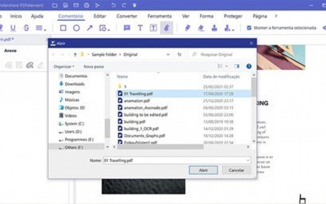This screenshot has height=204, width=326.
Task: Expand the address path history dropdown
Action: pyautogui.click(x=168, y=55)
